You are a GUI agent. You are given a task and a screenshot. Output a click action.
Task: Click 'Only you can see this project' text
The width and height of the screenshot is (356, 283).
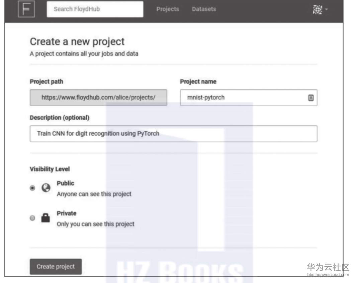click(x=96, y=224)
